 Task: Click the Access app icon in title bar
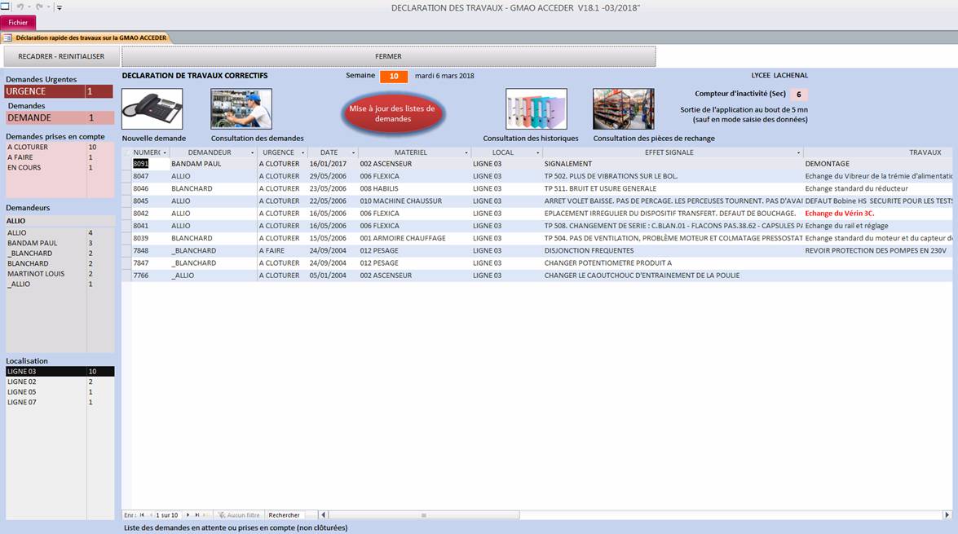pyautogui.click(x=5, y=7)
